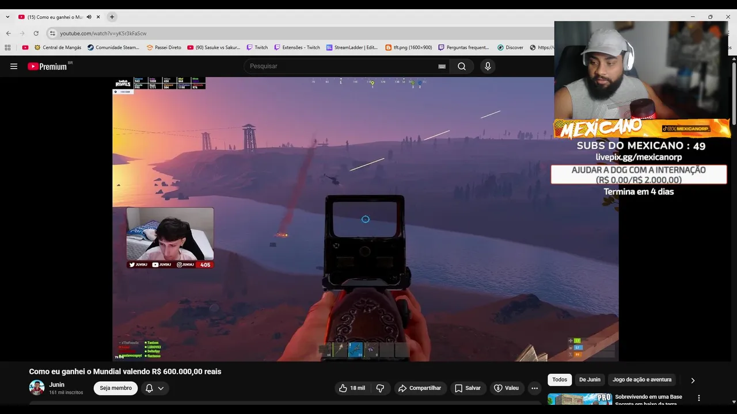Open the tft.png (1600×900) bookmark

tap(408, 48)
